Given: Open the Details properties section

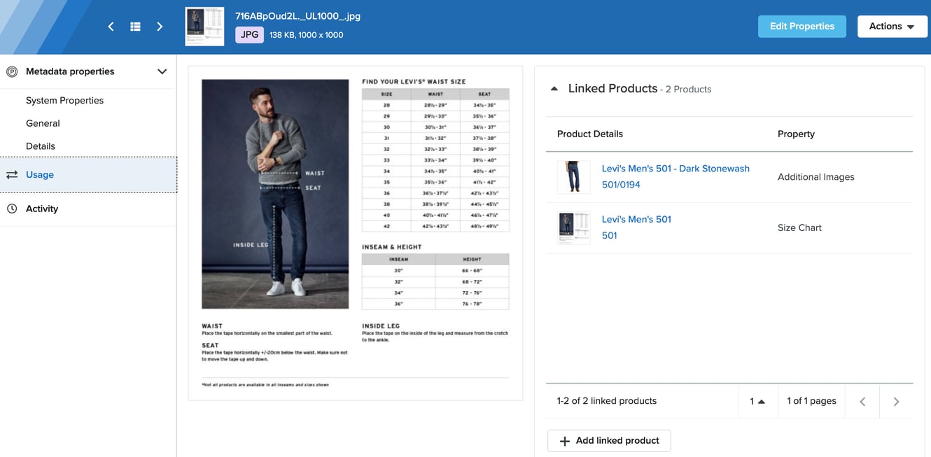Looking at the screenshot, I should pos(41,146).
